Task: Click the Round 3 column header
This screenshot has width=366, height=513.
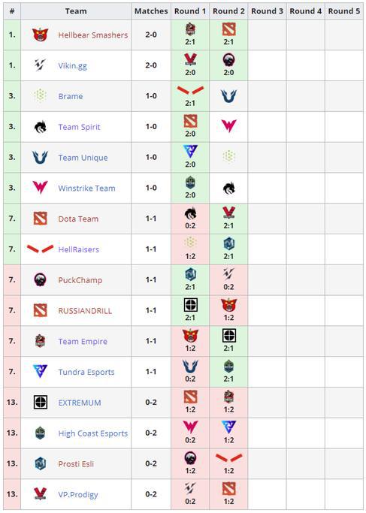Action: coord(267,11)
